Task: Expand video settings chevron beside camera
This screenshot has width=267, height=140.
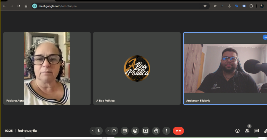Action: (x=108, y=131)
